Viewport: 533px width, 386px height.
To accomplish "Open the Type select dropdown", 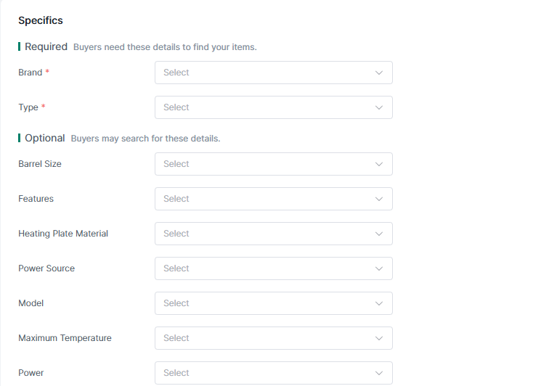I will pos(273,107).
